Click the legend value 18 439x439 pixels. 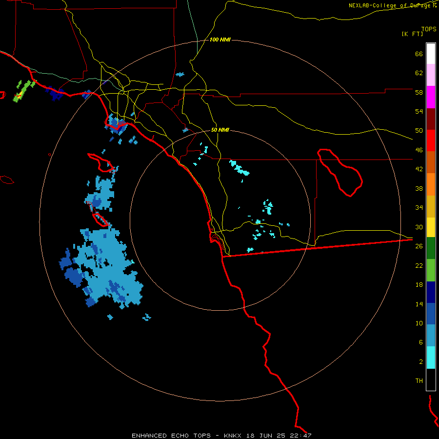[419, 284]
